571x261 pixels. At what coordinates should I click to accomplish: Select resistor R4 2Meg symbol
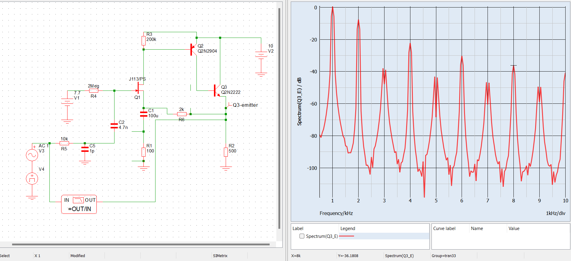(x=93, y=91)
